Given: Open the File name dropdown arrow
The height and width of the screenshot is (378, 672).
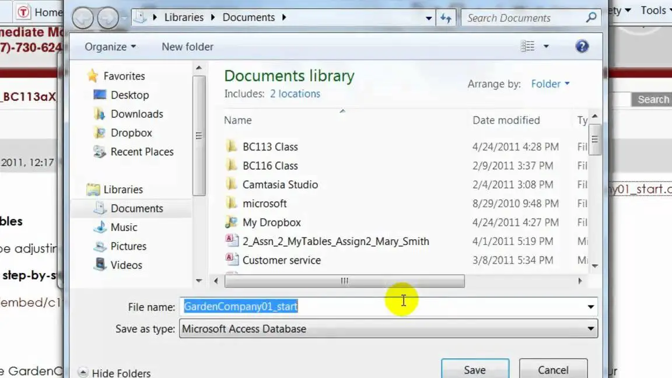Looking at the screenshot, I should click(x=590, y=307).
